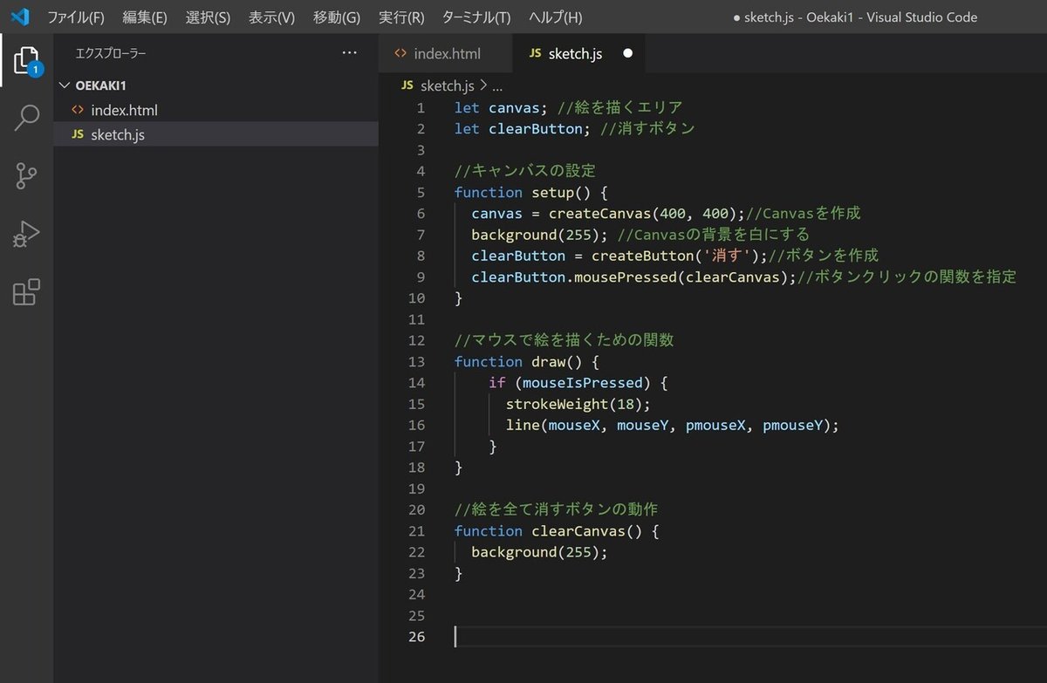Open the 移動(G) menu

[x=337, y=17]
